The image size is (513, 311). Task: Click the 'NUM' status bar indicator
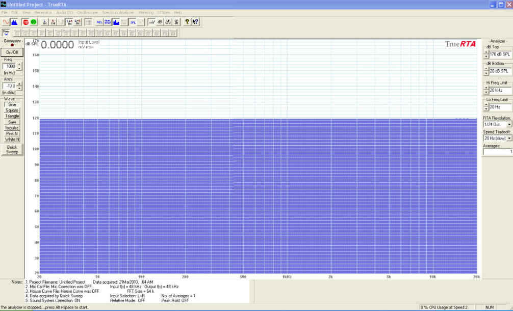coord(490,307)
